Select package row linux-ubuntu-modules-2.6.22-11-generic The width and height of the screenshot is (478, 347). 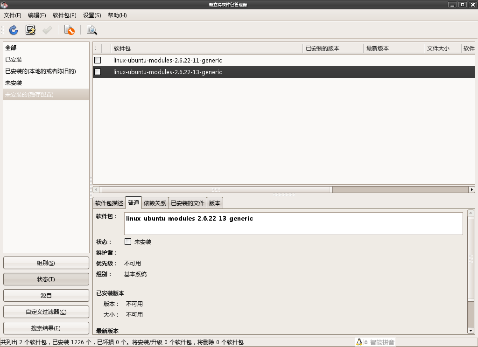click(284, 60)
